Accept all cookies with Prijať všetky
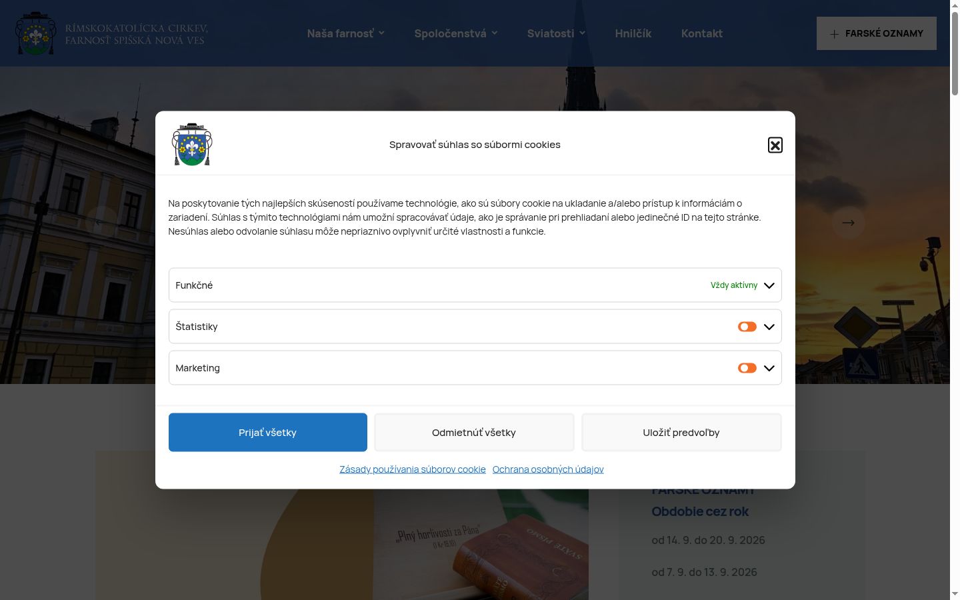 [267, 432]
